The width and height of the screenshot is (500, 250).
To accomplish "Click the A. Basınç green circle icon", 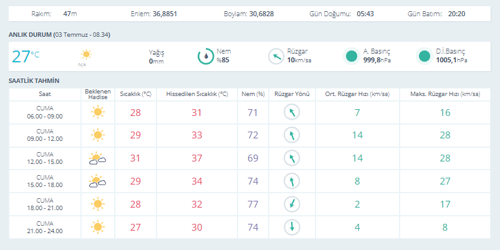I will coord(352,56).
